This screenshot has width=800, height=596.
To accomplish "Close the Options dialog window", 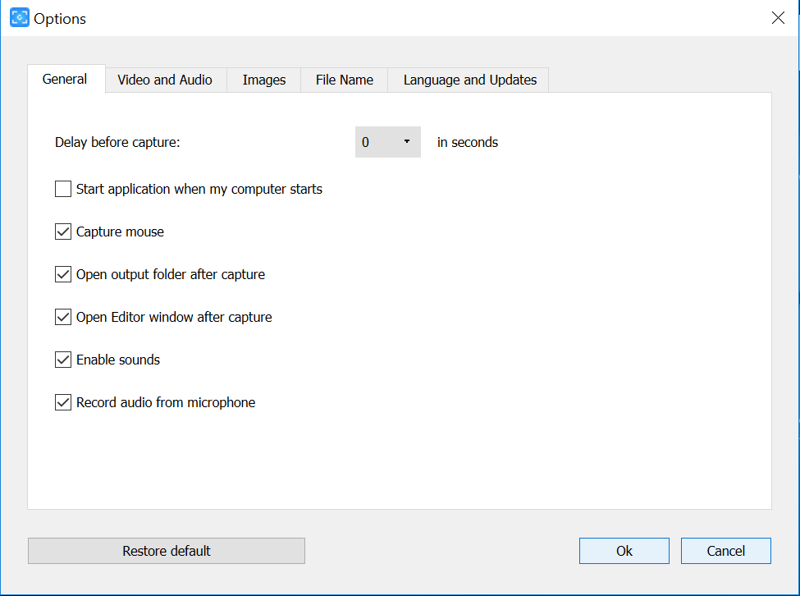I will click(778, 18).
